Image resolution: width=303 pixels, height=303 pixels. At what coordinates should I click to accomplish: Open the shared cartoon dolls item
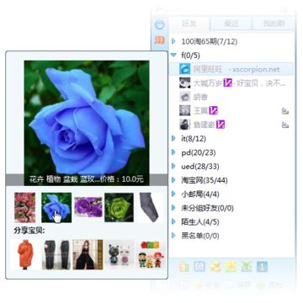coord(150,255)
